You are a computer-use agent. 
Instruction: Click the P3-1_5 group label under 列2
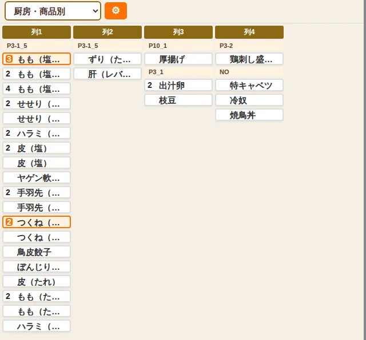[87, 46]
